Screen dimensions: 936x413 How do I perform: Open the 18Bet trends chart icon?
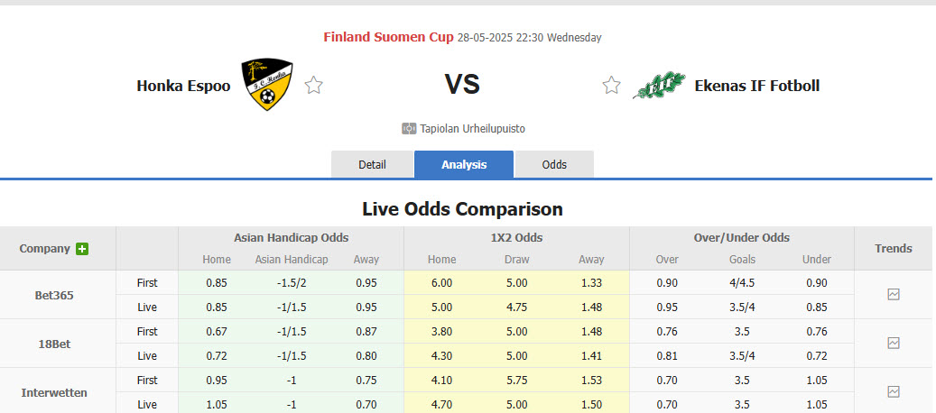[x=894, y=343]
